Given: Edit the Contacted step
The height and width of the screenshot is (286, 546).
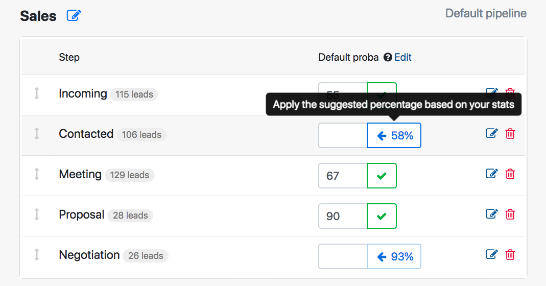Looking at the screenshot, I should pyautogui.click(x=491, y=134).
